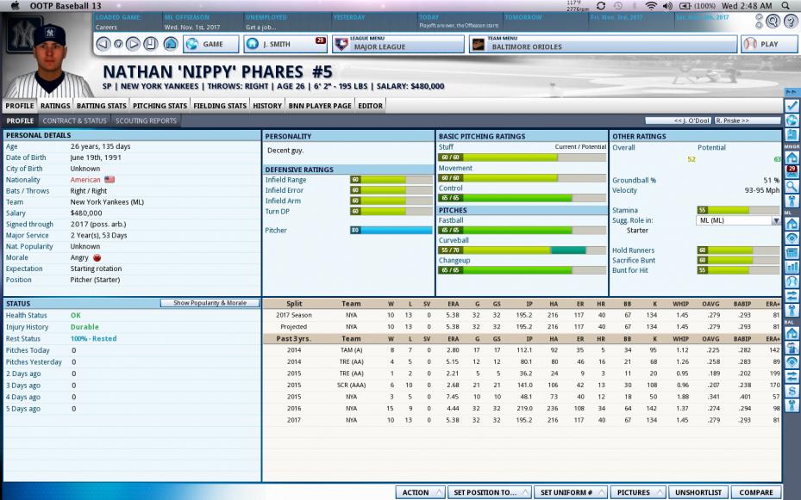The height and width of the screenshot is (500, 801).
Task: Switch to the HISTORY tab
Action: point(267,106)
